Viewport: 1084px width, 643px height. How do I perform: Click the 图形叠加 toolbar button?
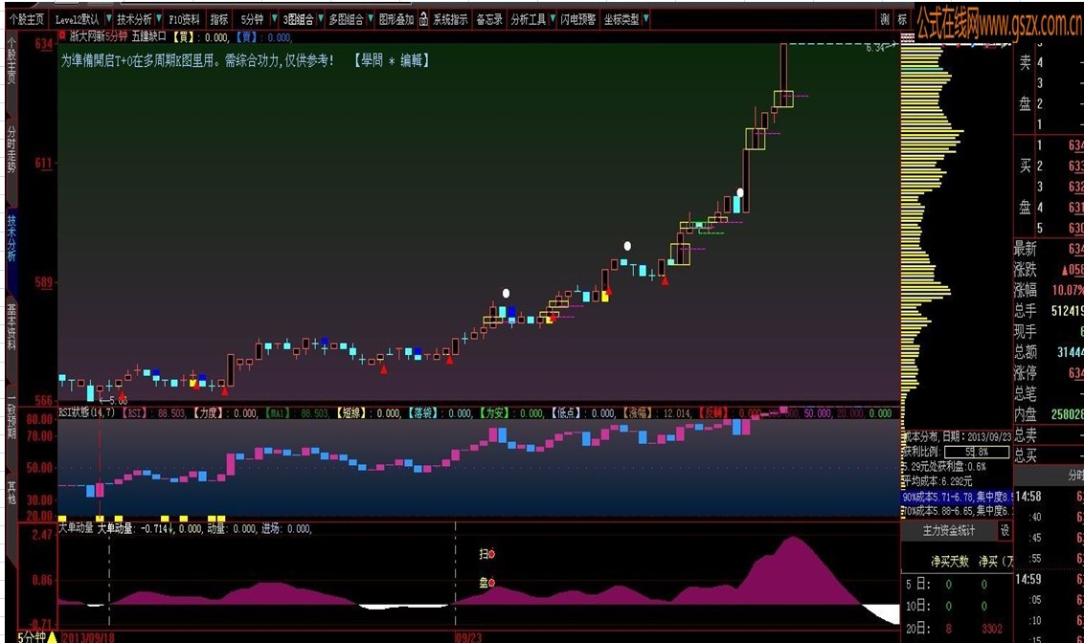396,19
